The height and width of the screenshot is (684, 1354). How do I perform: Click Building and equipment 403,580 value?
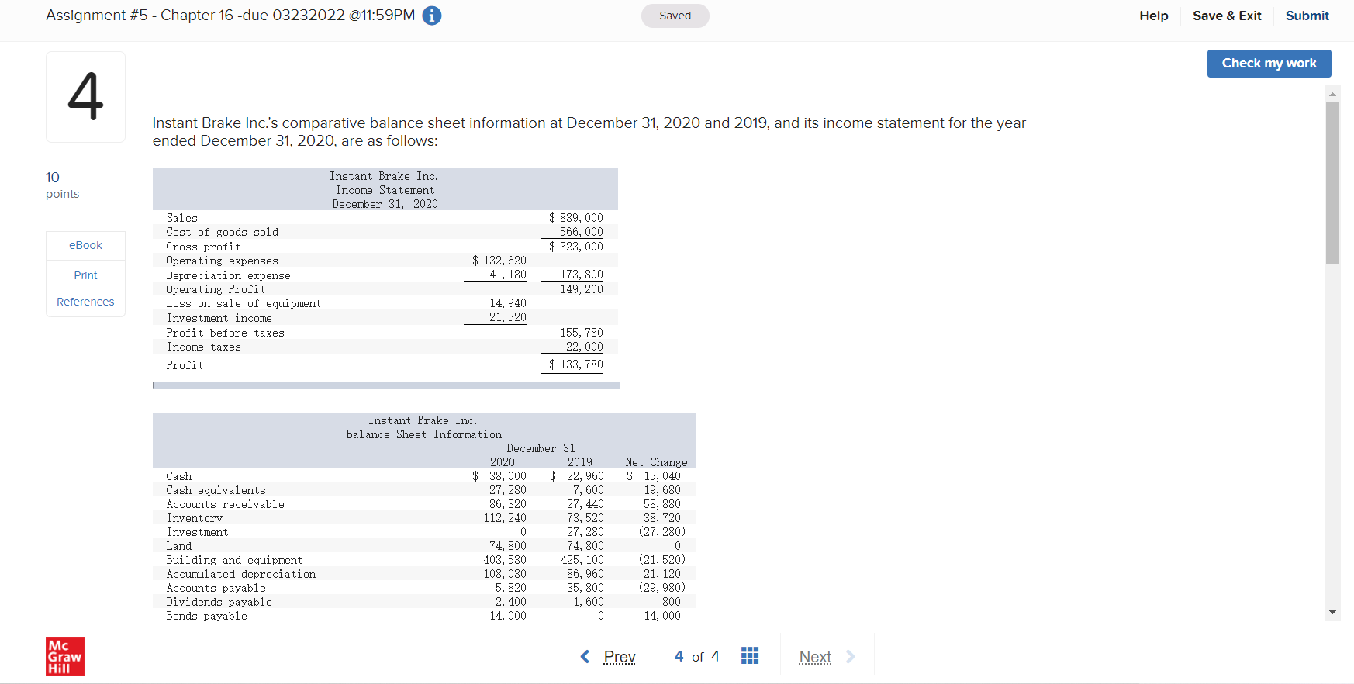[504, 560]
